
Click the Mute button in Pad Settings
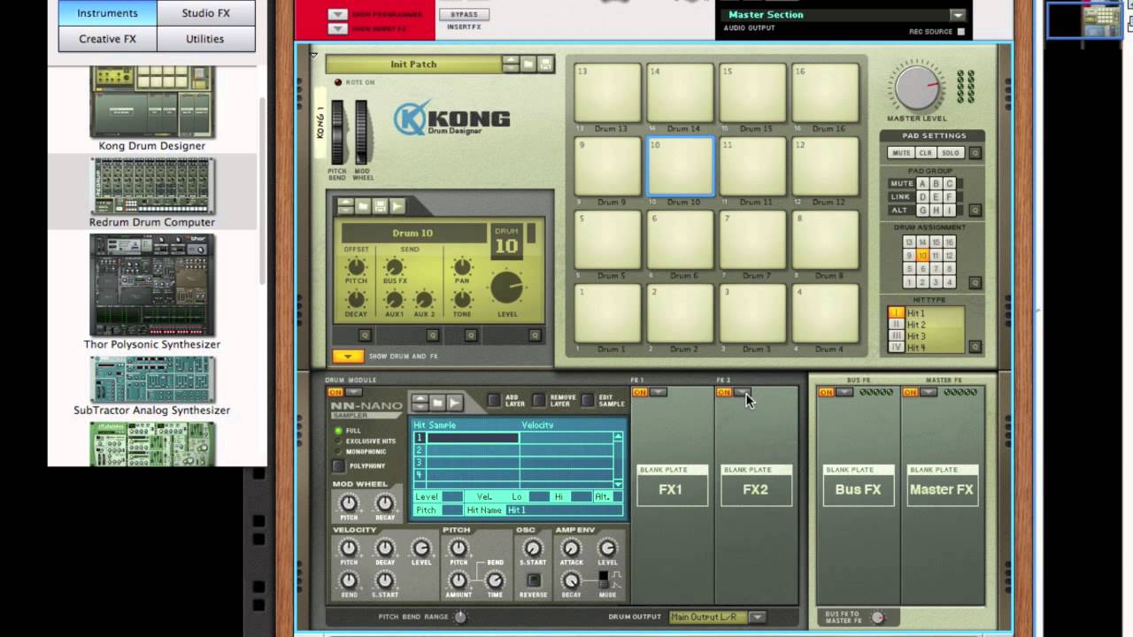901,153
